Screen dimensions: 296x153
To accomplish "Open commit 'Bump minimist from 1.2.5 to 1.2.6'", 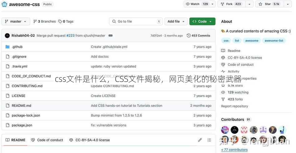I will tap(116, 116).
